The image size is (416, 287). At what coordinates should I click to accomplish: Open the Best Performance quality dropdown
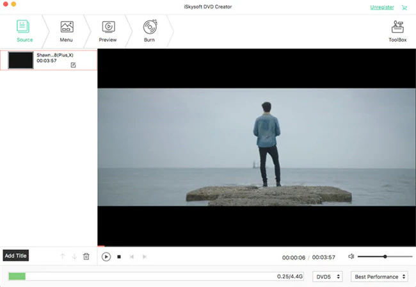click(x=380, y=277)
